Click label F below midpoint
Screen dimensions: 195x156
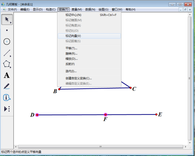[105, 119]
